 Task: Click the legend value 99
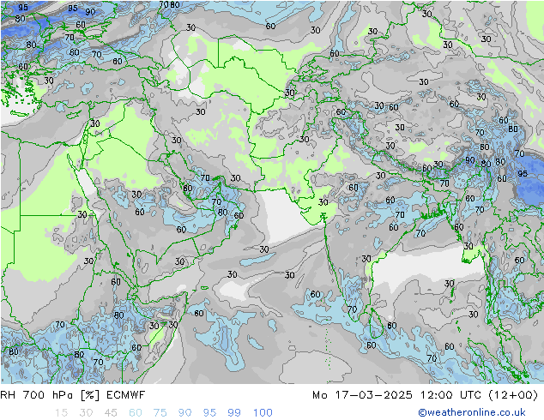point(234,413)
